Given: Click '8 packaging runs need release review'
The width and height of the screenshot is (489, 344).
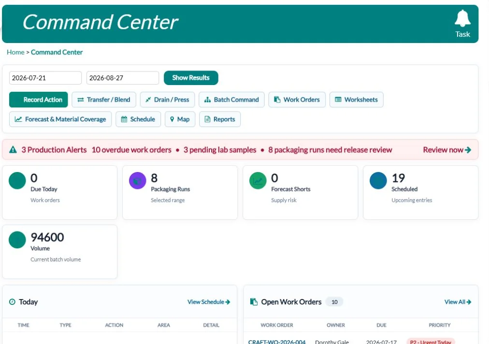Looking at the screenshot, I should click(330, 150).
